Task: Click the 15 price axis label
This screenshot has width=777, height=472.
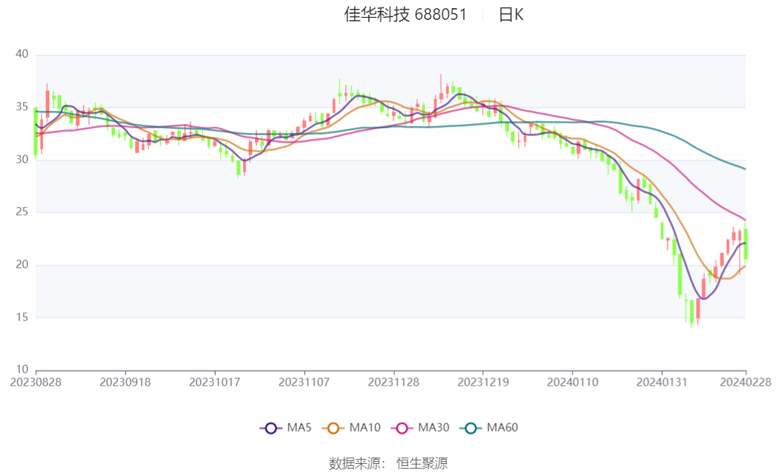Action: [x=22, y=317]
